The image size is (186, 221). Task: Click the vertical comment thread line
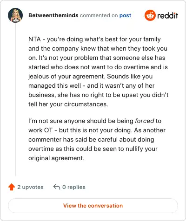point(15,99)
